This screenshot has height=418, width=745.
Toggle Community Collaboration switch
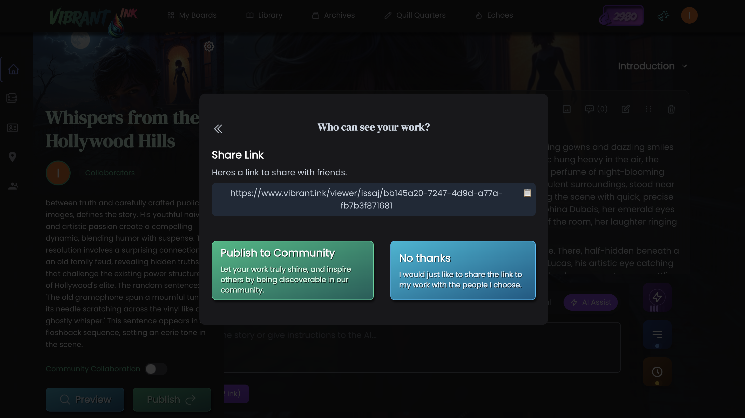pyautogui.click(x=156, y=369)
